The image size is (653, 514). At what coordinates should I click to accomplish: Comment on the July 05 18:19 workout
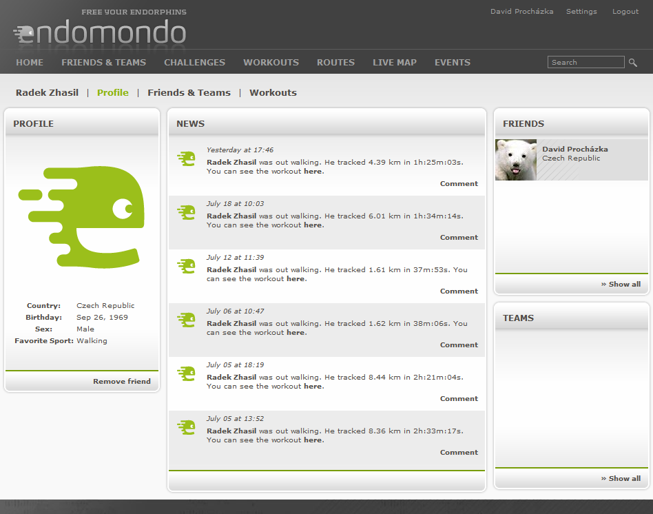(x=459, y=399)
